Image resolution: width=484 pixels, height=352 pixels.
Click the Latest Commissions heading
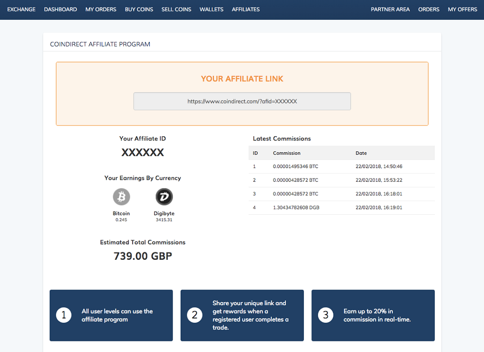click(282, 139)
